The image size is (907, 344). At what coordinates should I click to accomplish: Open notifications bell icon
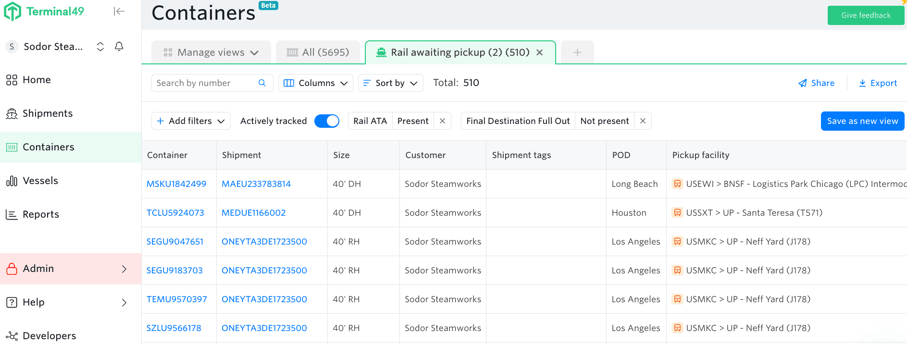[119, 47]
